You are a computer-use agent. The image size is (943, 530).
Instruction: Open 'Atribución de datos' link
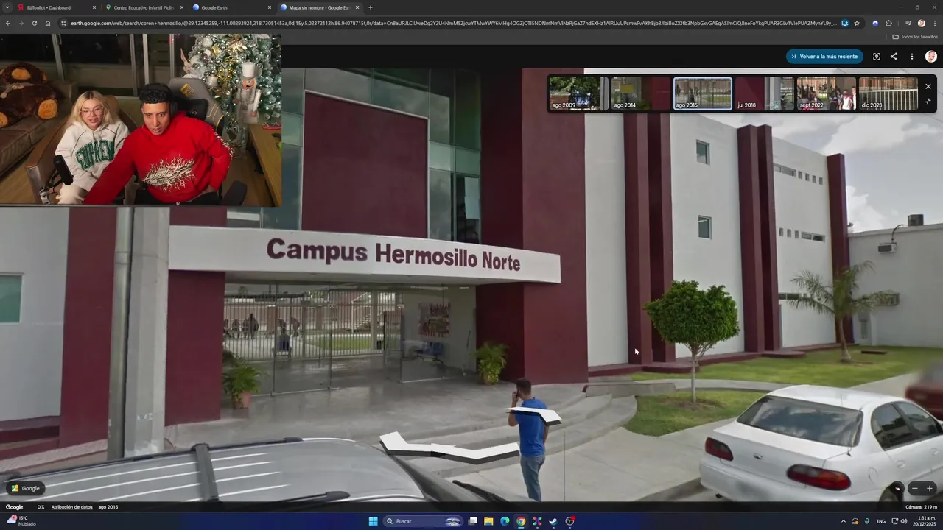click(x=71, y=507)
